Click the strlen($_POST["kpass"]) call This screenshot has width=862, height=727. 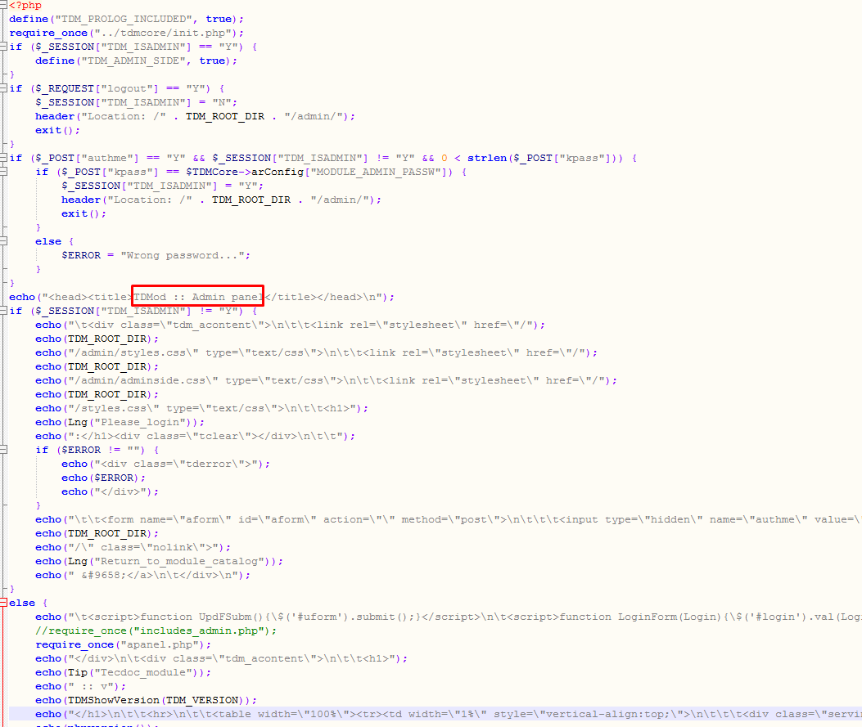pyautogui.click(x=545, y=158)
